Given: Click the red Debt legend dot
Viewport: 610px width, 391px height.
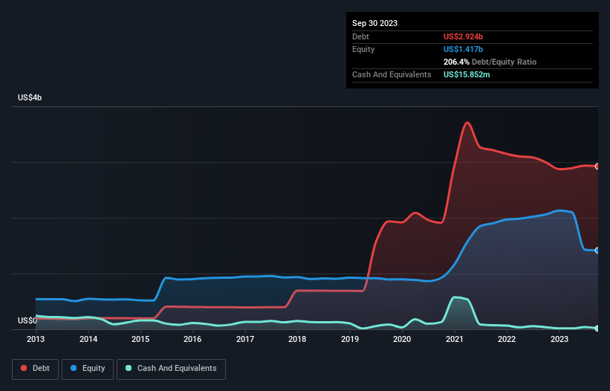Looking at the screenshot, I should click(x=24, y=368).
